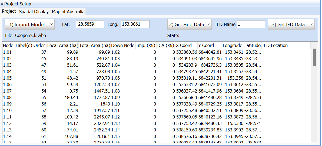
Task: Collapse the Project Setup panel
Action: (2, 4)
